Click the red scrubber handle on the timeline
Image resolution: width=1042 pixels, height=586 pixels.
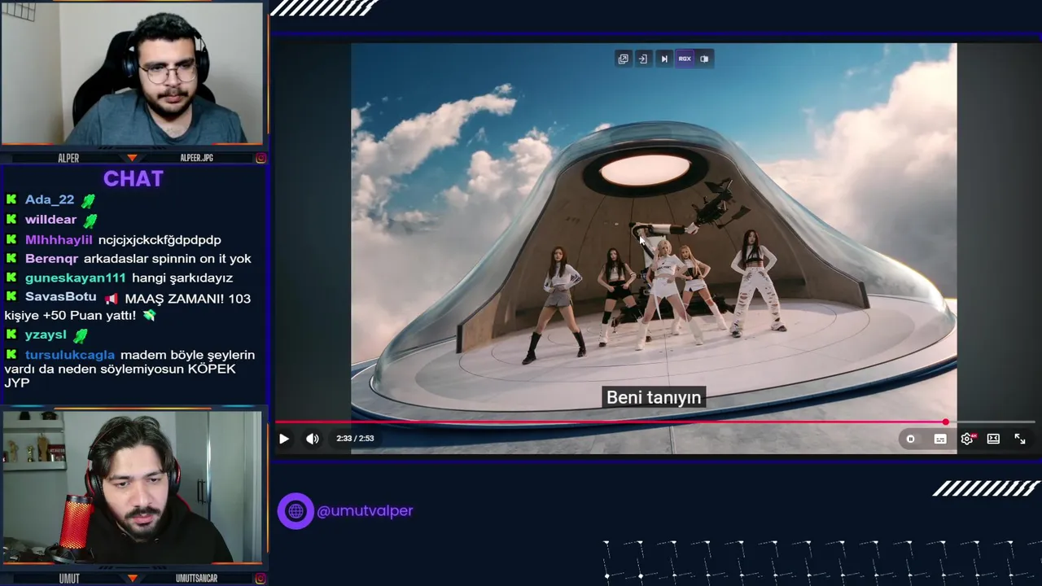(945, 422)
